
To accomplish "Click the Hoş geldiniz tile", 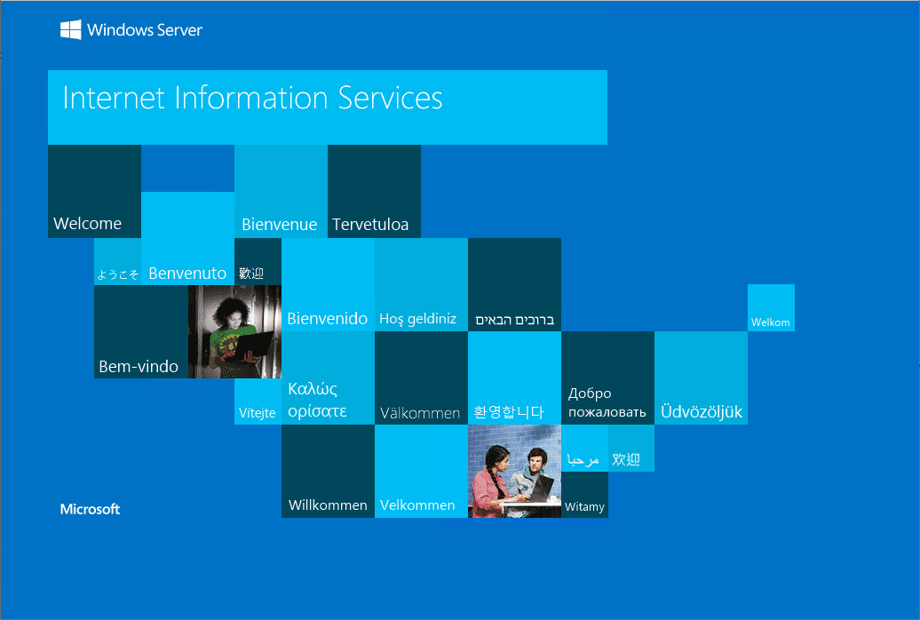I will 421,285.
